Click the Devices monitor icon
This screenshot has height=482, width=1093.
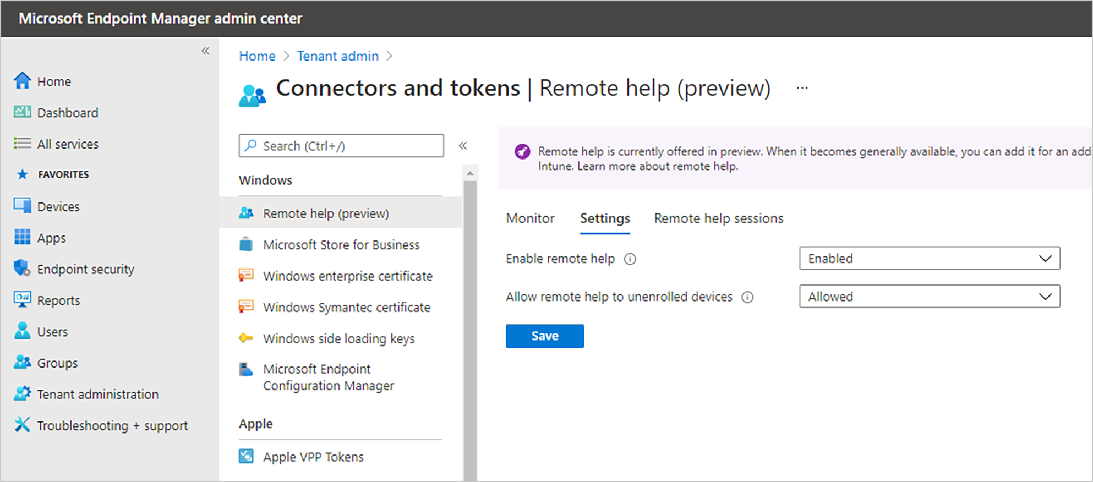pos(22,206)
